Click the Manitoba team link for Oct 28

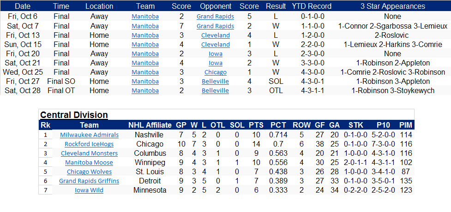[145, 91]
